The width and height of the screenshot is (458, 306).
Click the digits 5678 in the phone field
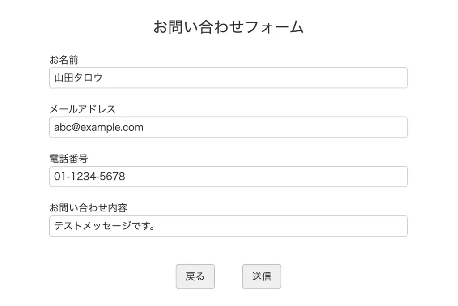pos(112,177)
